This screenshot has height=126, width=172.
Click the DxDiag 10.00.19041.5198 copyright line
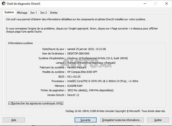point(116,111)
